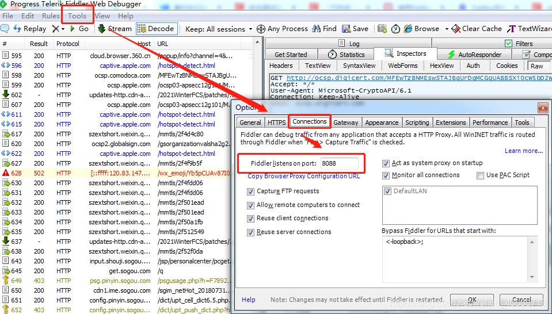Viewport: 552px width, 314px height.
Task: Switch to the Log tab
Action: pos(348,43)
